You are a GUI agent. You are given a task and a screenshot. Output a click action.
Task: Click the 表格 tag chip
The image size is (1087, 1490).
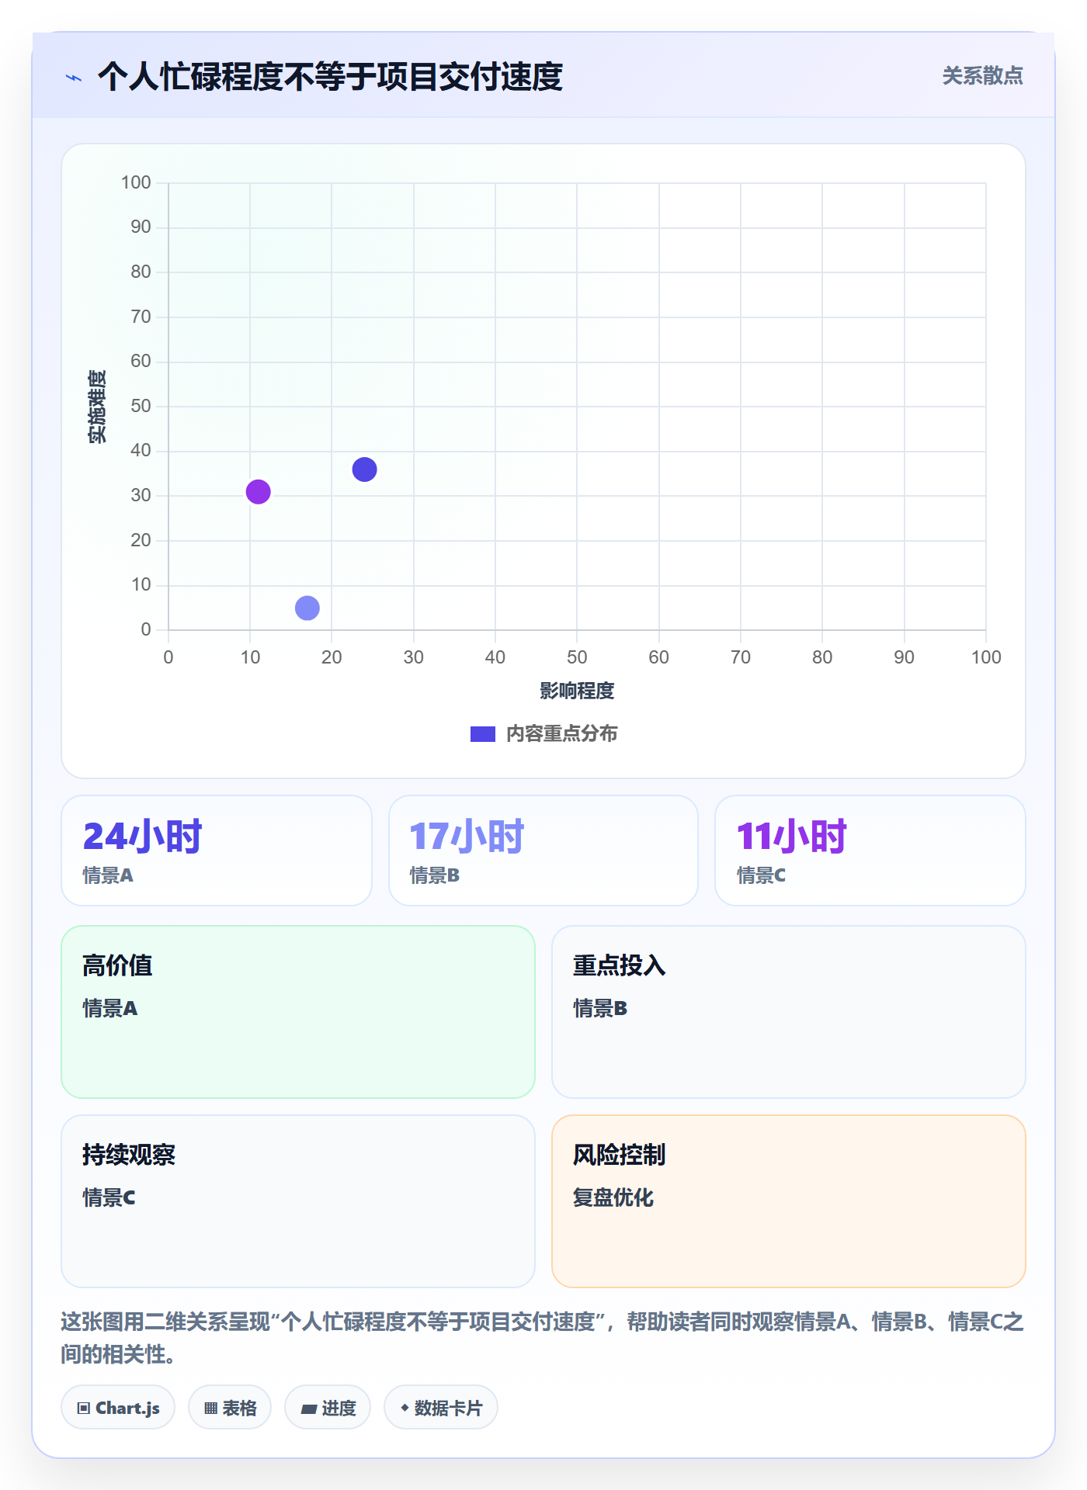230,1408
